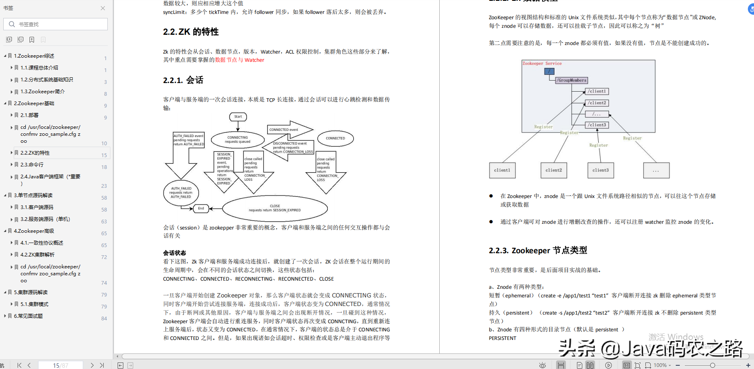Collapse the 2.Zookeeper基础 bookmark
This screenshot has height=369, width=754.
[5, 103]
